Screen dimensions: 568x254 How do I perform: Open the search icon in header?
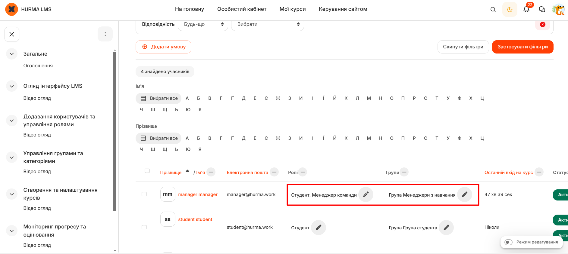(x=493, y=9)
